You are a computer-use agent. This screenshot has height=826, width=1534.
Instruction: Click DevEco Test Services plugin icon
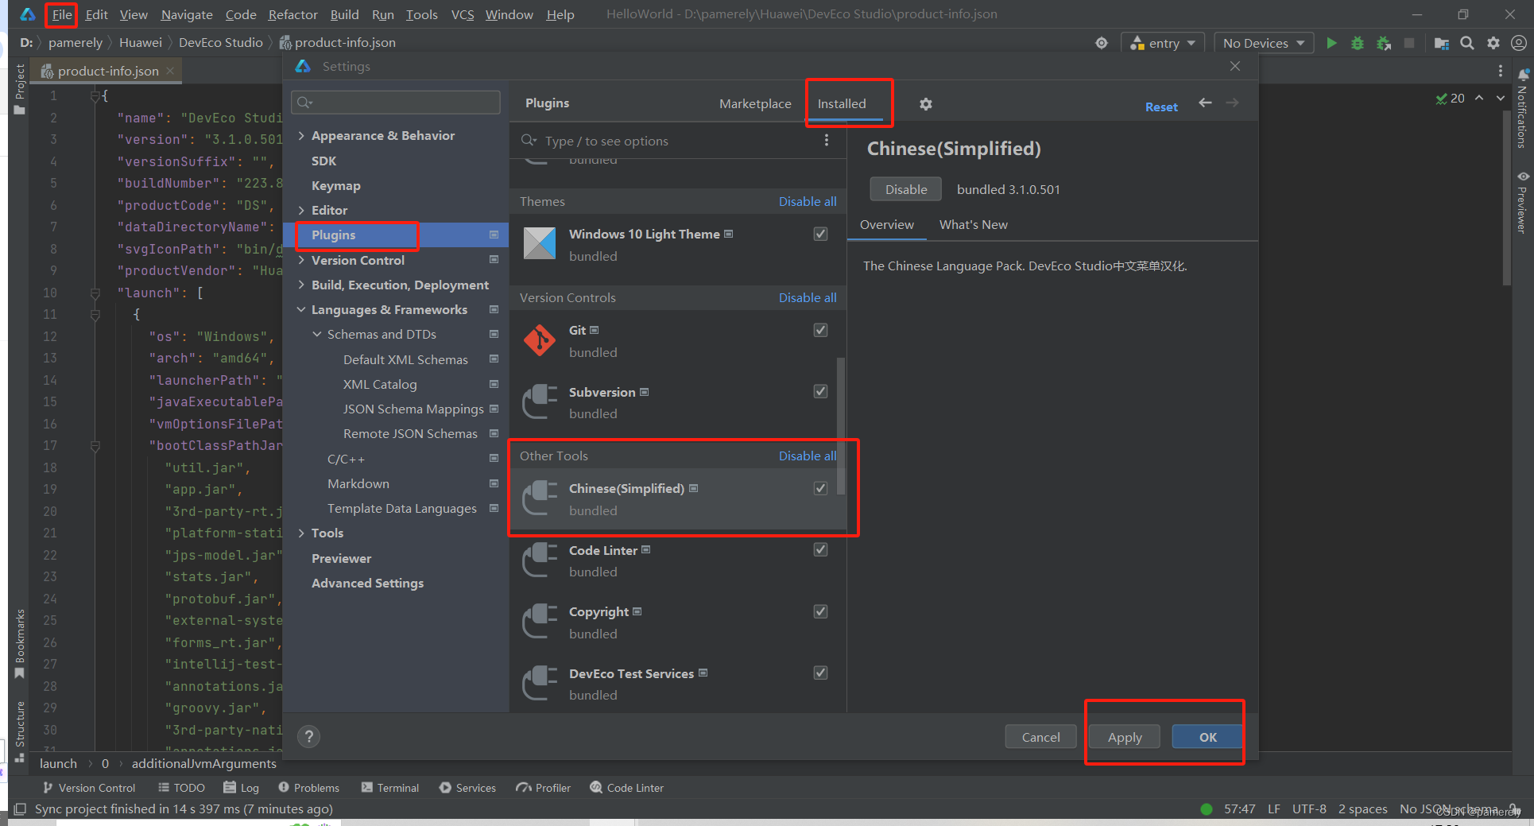point(540,684)
